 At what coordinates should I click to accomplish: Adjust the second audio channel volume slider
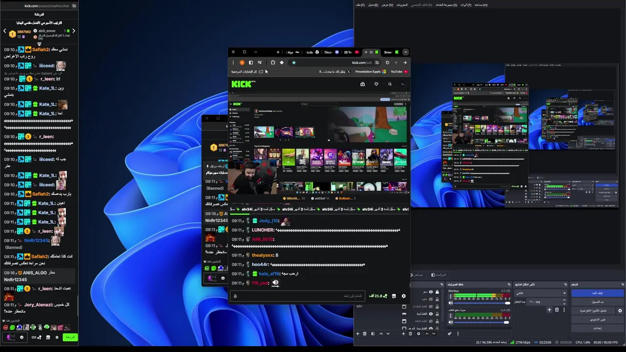click(482, 322)
